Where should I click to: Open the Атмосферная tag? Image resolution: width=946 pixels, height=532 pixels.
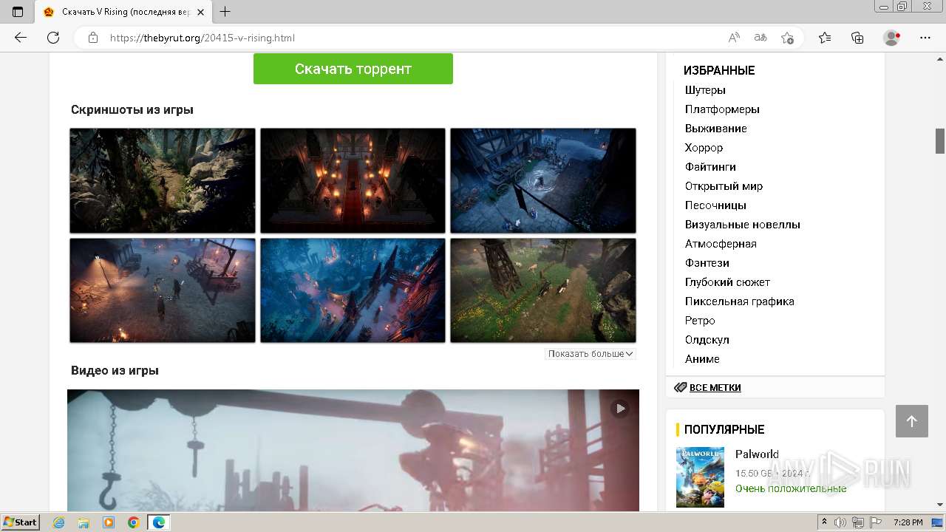pos(721,244)
